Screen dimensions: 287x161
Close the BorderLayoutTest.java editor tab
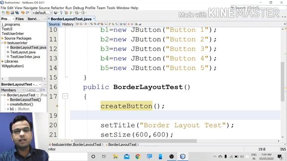[94, 18]
